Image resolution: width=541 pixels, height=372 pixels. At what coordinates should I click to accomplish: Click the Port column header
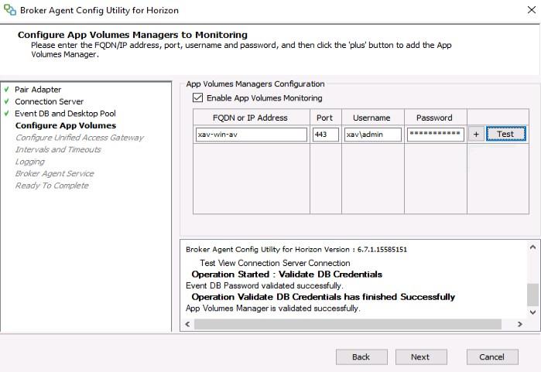click(x=324, y=118)
